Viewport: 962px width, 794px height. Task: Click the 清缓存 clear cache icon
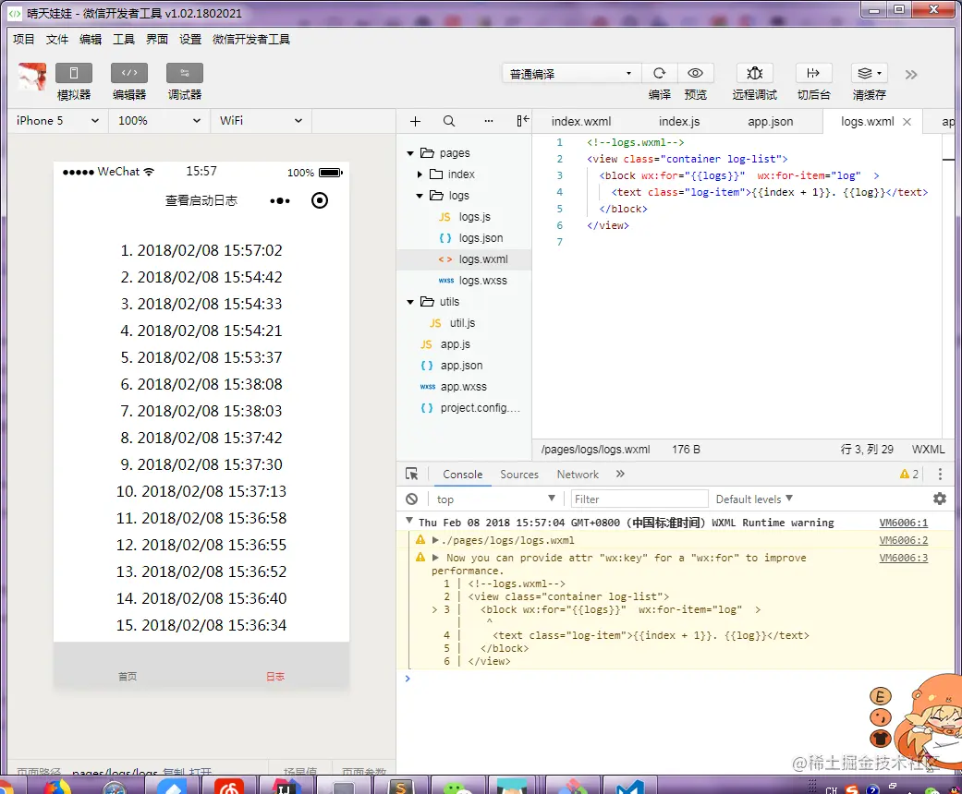point(869,73)
